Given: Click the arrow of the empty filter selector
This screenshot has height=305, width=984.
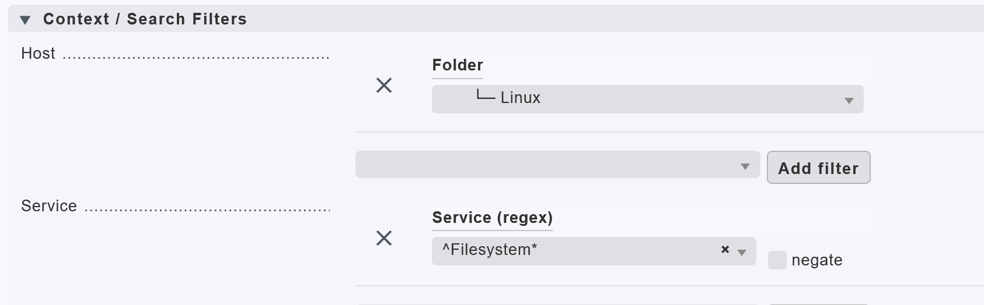Looking at the screenshot, I should (745, 167).
